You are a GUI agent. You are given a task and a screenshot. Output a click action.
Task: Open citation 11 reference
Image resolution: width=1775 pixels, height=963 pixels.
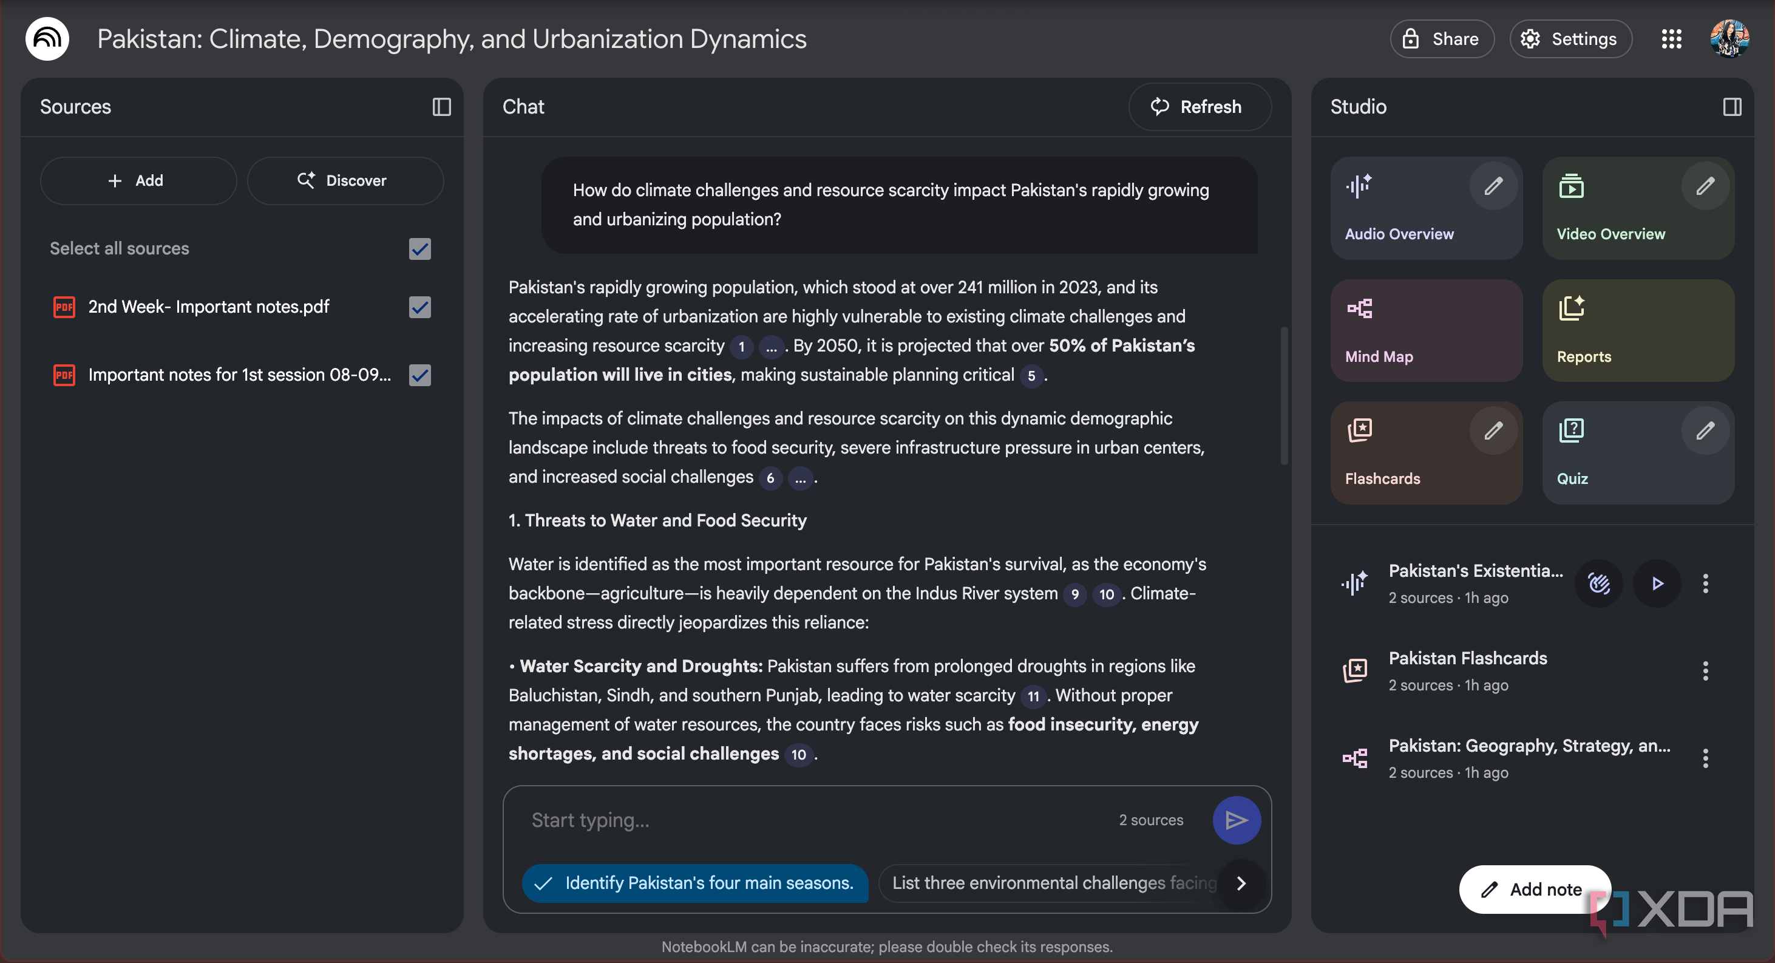point(1033,696)
